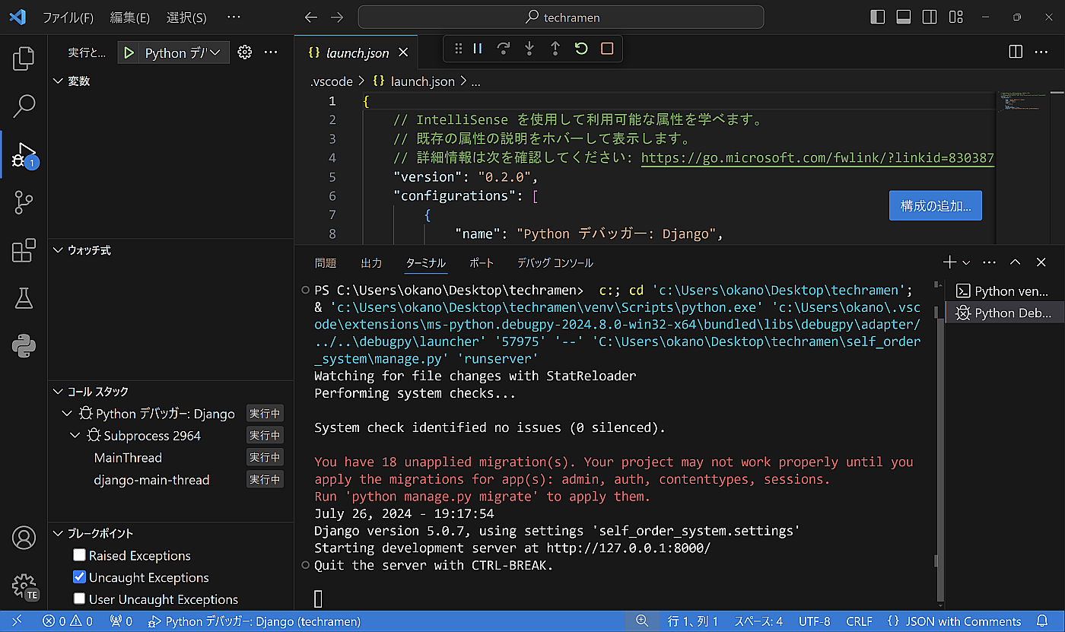This screenshot has height=632, width=1065.
Task: Toggle secondary side bar layout icon
Action: (930, 17)
